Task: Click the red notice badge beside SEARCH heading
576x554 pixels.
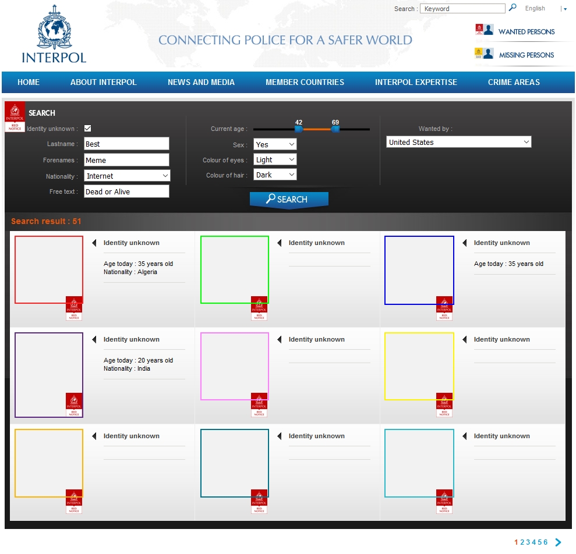Action: point(15,117)
